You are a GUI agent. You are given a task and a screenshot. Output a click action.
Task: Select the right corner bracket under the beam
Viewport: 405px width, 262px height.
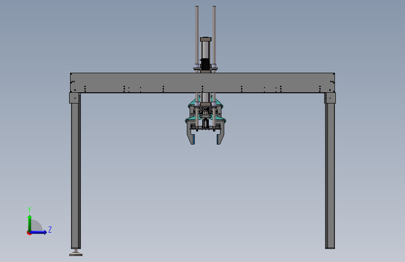331,98
